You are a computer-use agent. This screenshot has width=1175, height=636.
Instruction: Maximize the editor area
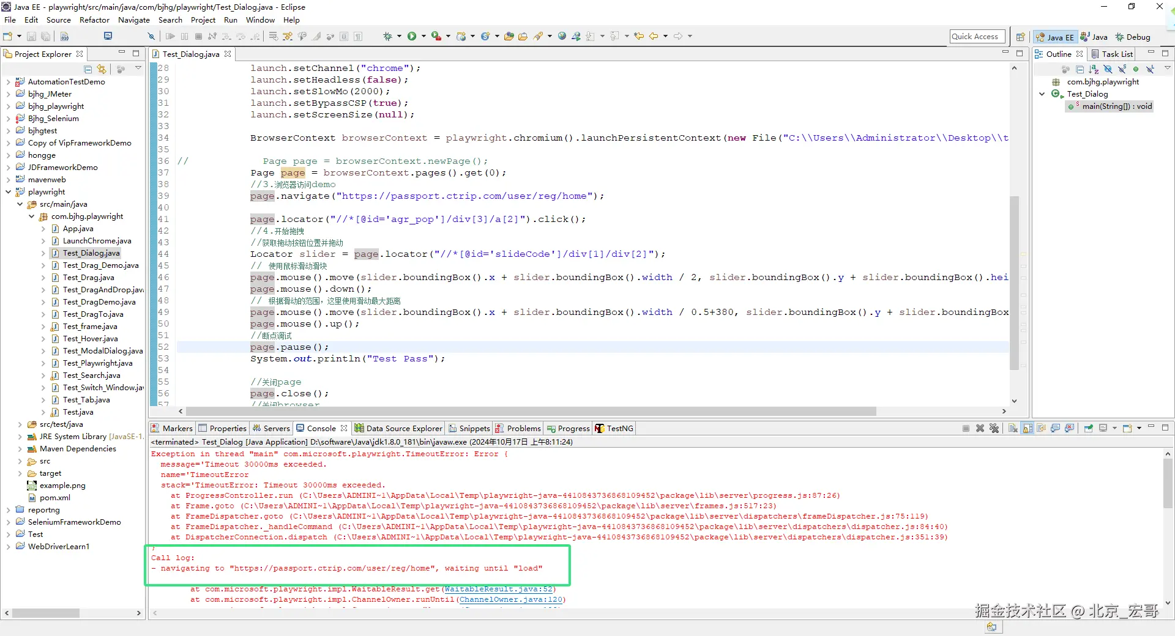(1020, 53)
